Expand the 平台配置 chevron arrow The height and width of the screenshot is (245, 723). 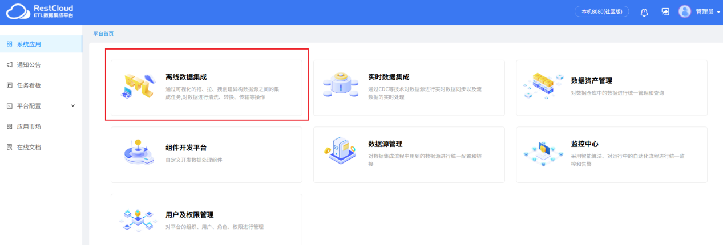72,105
